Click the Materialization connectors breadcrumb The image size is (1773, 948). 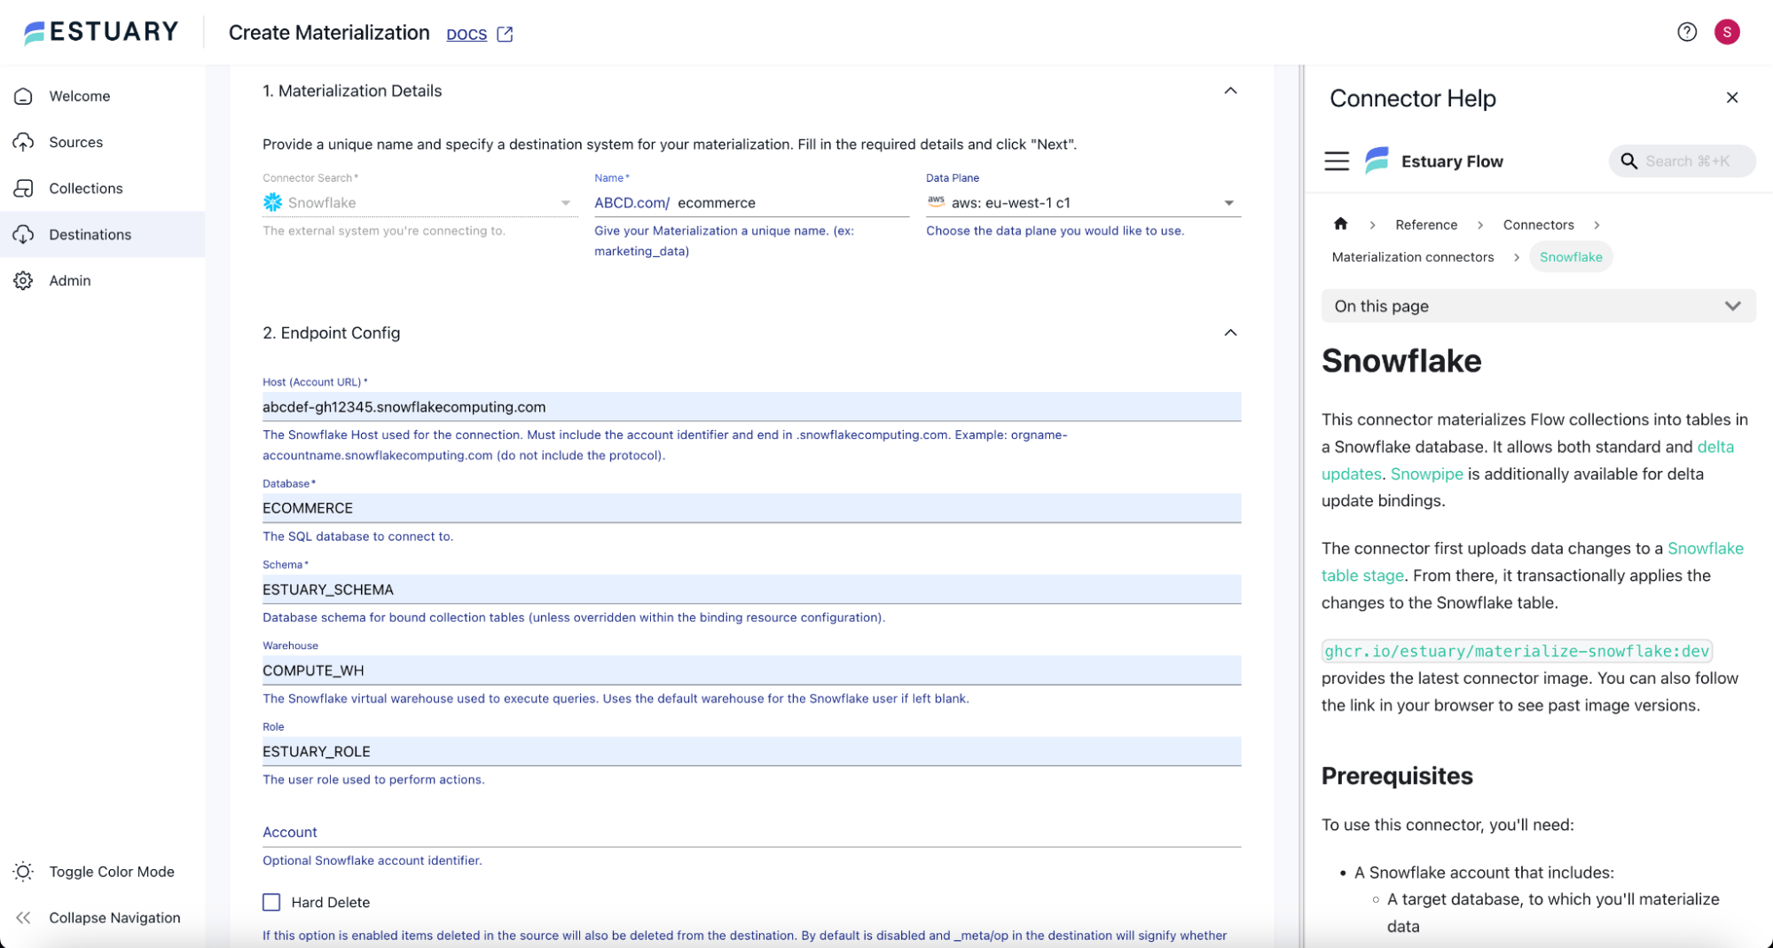[x=1412, y=257]
